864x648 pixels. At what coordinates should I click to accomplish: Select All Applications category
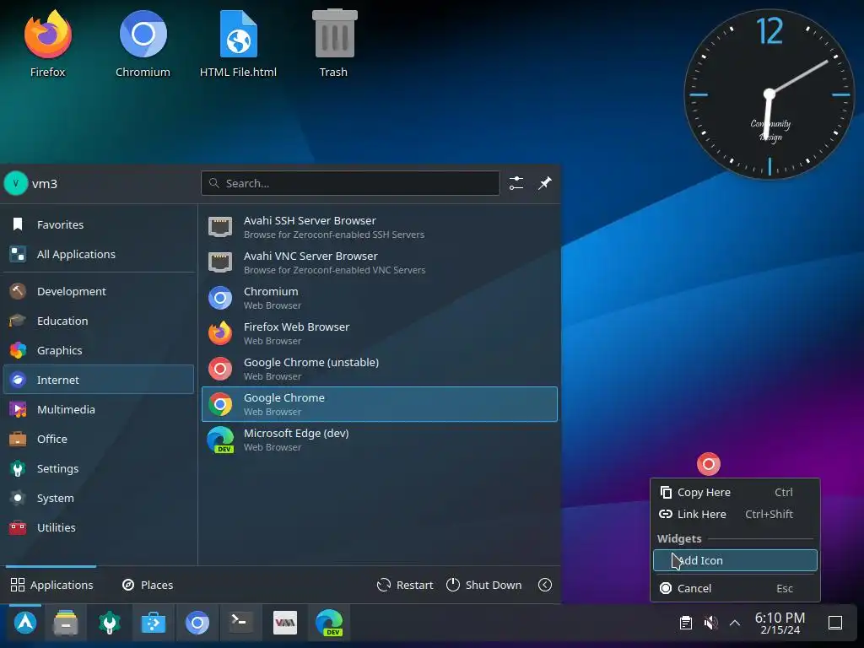click(x=100, y=254)
